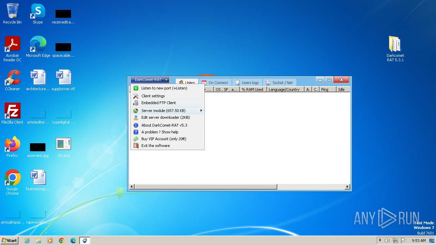Image resolution: width=436 pixels, height=245 pixels.
Task: Click DarkComet taskbar window button
Action: (85, 241)
